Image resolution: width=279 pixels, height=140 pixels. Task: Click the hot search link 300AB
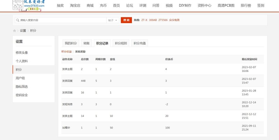[x=153, y=20]
